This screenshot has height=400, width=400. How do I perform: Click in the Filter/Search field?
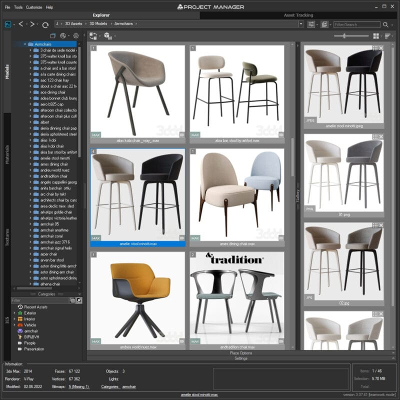pyautogui.click(x=356, y=24)
